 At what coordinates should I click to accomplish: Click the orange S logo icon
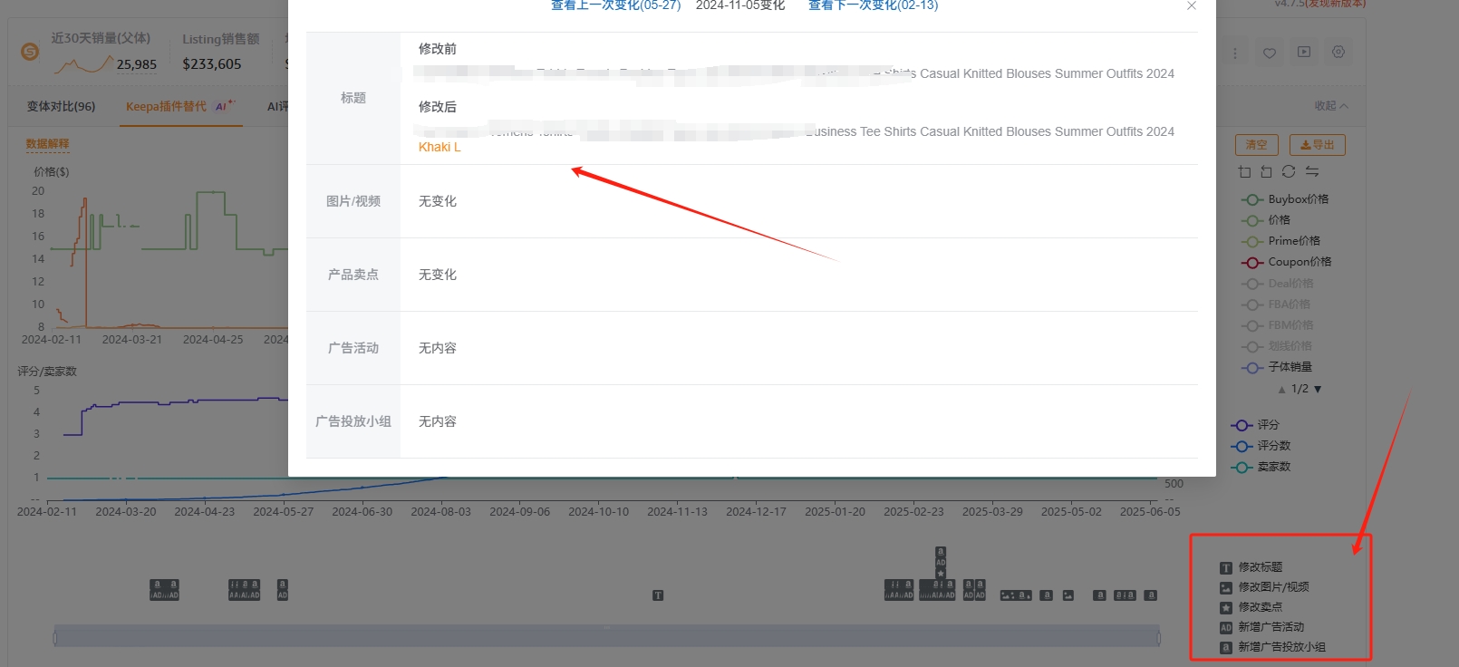click(30, 53)
